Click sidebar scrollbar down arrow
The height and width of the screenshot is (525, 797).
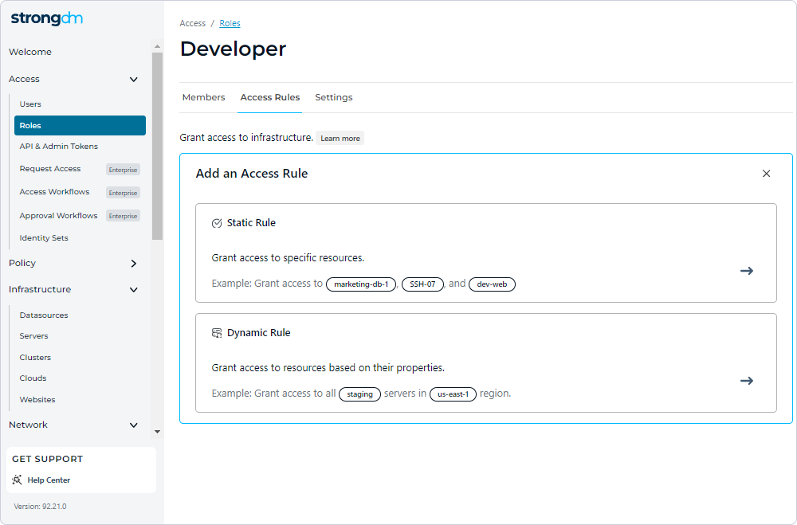pyautogui.click(x=157, y=432)
